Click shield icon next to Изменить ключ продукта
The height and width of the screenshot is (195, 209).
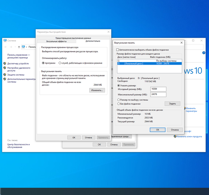175,136
